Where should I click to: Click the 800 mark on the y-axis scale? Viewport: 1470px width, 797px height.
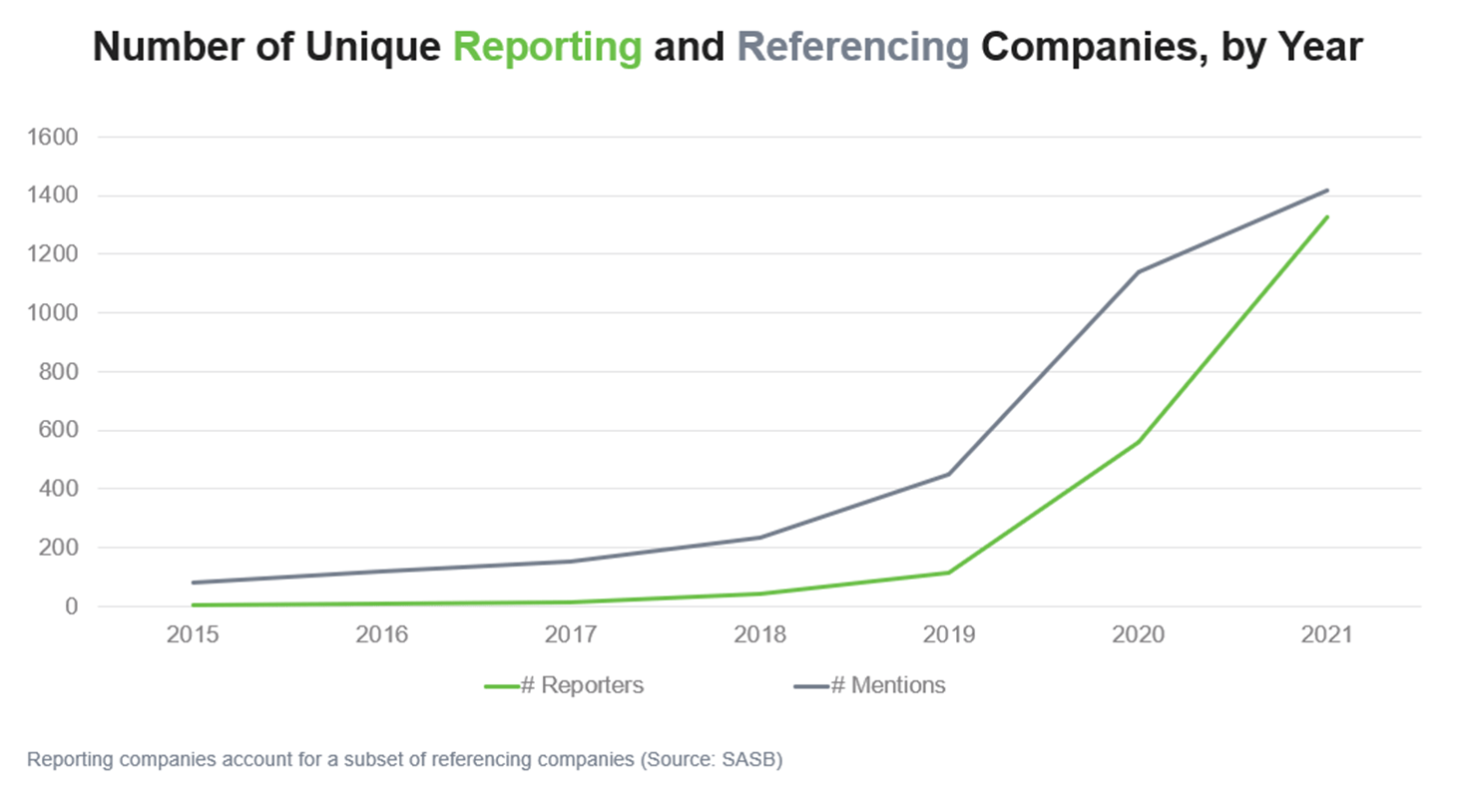coord(57,370)
